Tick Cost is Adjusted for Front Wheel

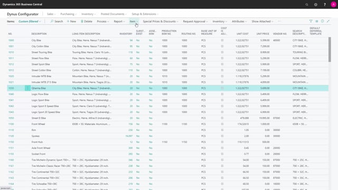pos(222,124)
